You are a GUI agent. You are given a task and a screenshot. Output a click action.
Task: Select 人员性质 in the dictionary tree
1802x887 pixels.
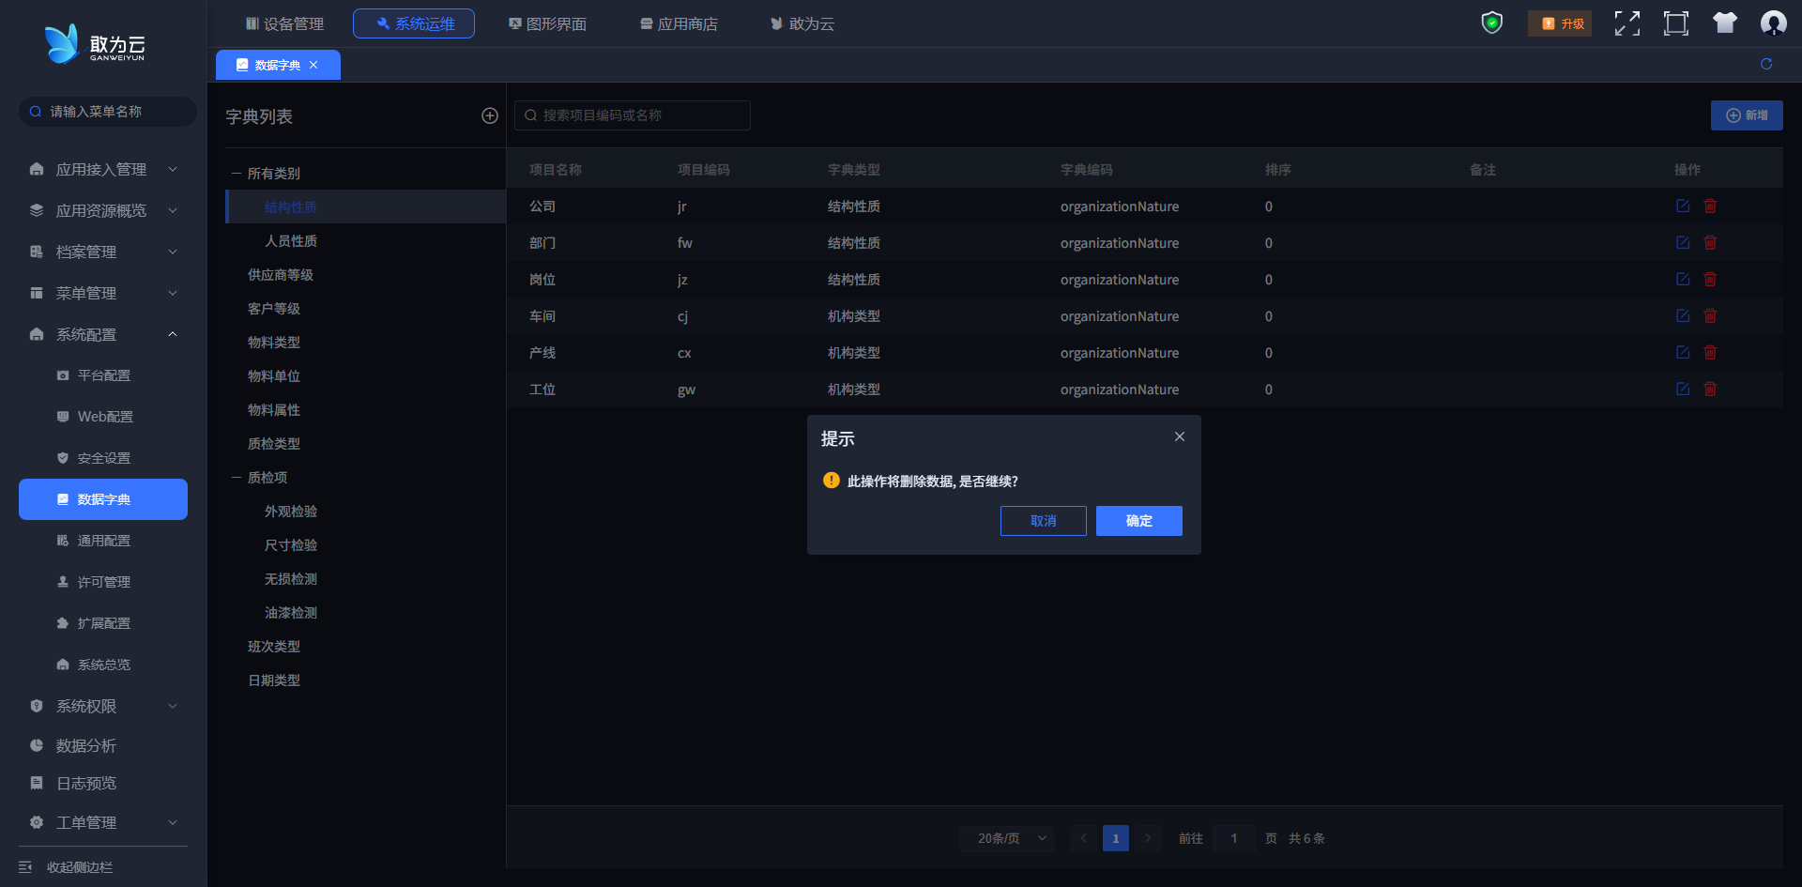click(x=291, y=241)
